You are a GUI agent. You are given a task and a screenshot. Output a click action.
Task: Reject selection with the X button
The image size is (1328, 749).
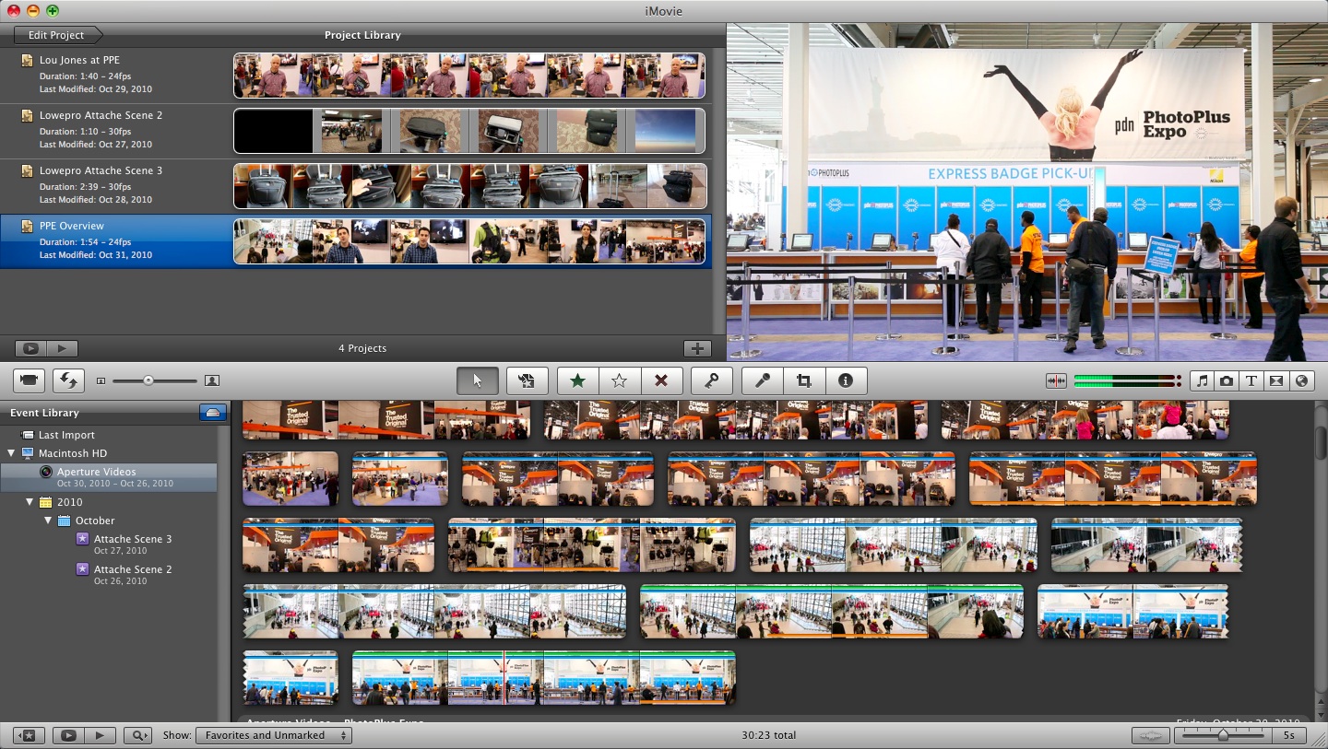click(x=660, y=380)
